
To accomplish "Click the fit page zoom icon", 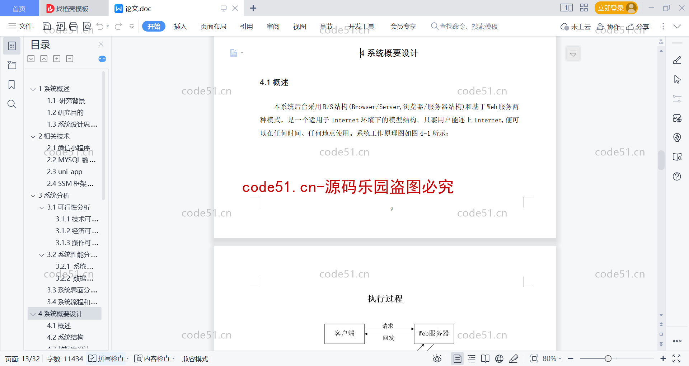I will point(534,358).
